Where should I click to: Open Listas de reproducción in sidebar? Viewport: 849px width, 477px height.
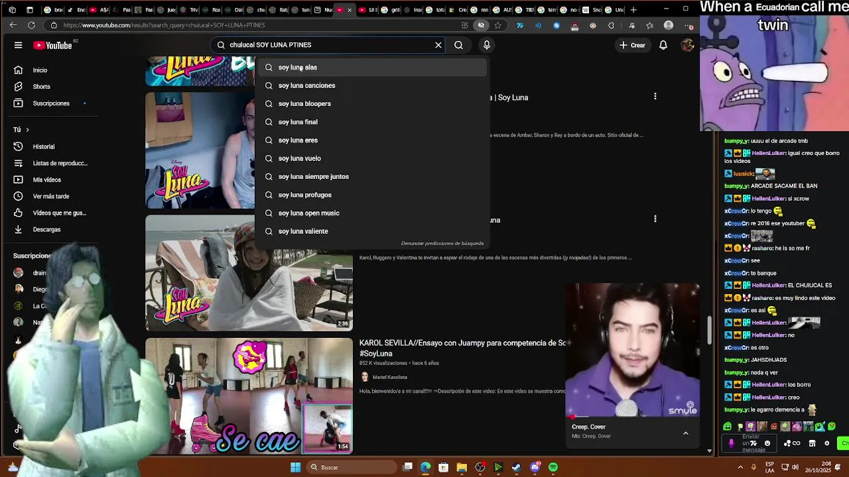[53, 163]
